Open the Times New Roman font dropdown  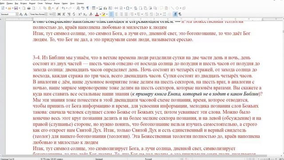click(x=46, y=14)
